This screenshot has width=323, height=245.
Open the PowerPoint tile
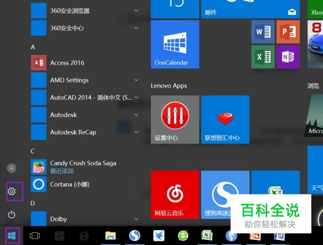pyautogui.click(x=288, y=32)
